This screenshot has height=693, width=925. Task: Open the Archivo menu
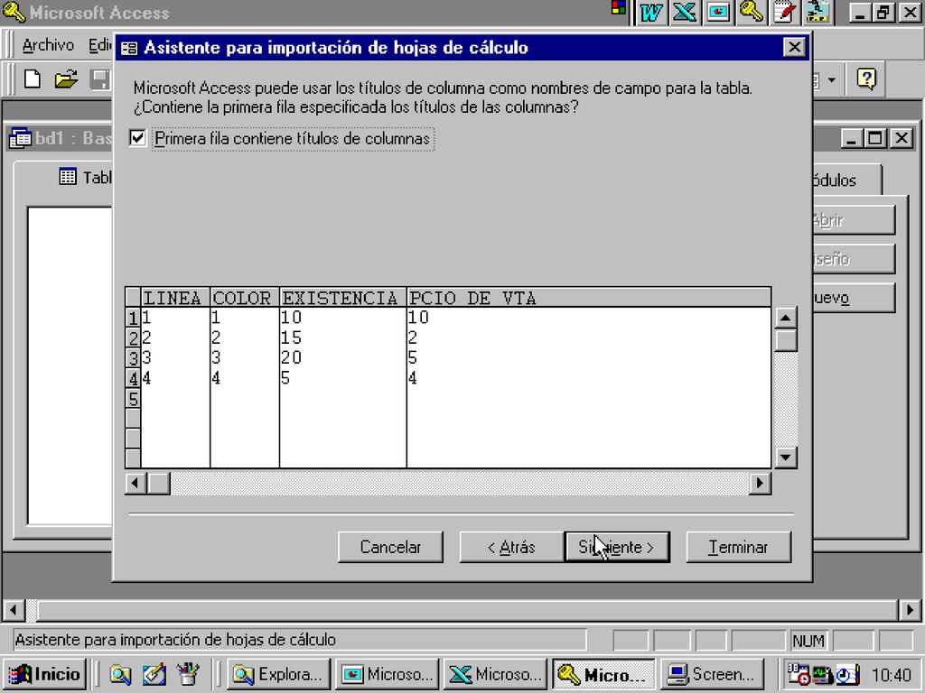48,45
